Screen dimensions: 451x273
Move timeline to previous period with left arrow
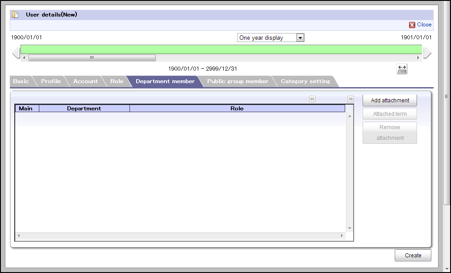click(16, 53)
